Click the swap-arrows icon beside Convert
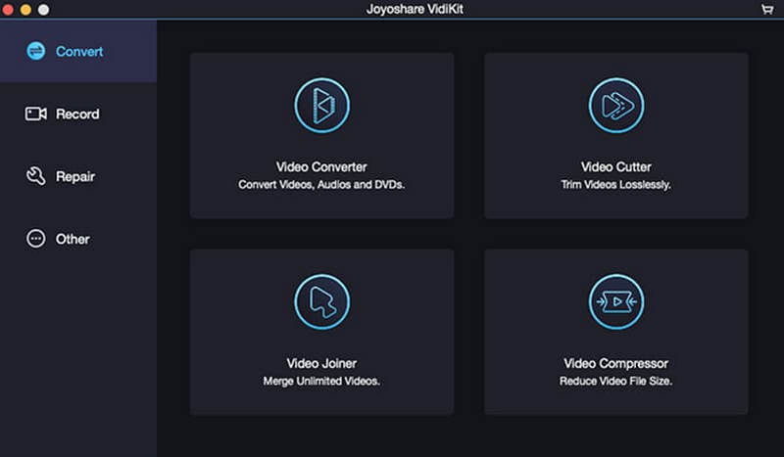The width and height of the screenshot is (784, 457). pyautogui.click(x=36, y=51)
